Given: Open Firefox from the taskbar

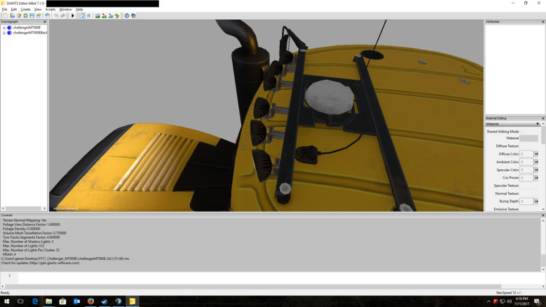Looking at the screenshot, I should click(x=90, y=301).
